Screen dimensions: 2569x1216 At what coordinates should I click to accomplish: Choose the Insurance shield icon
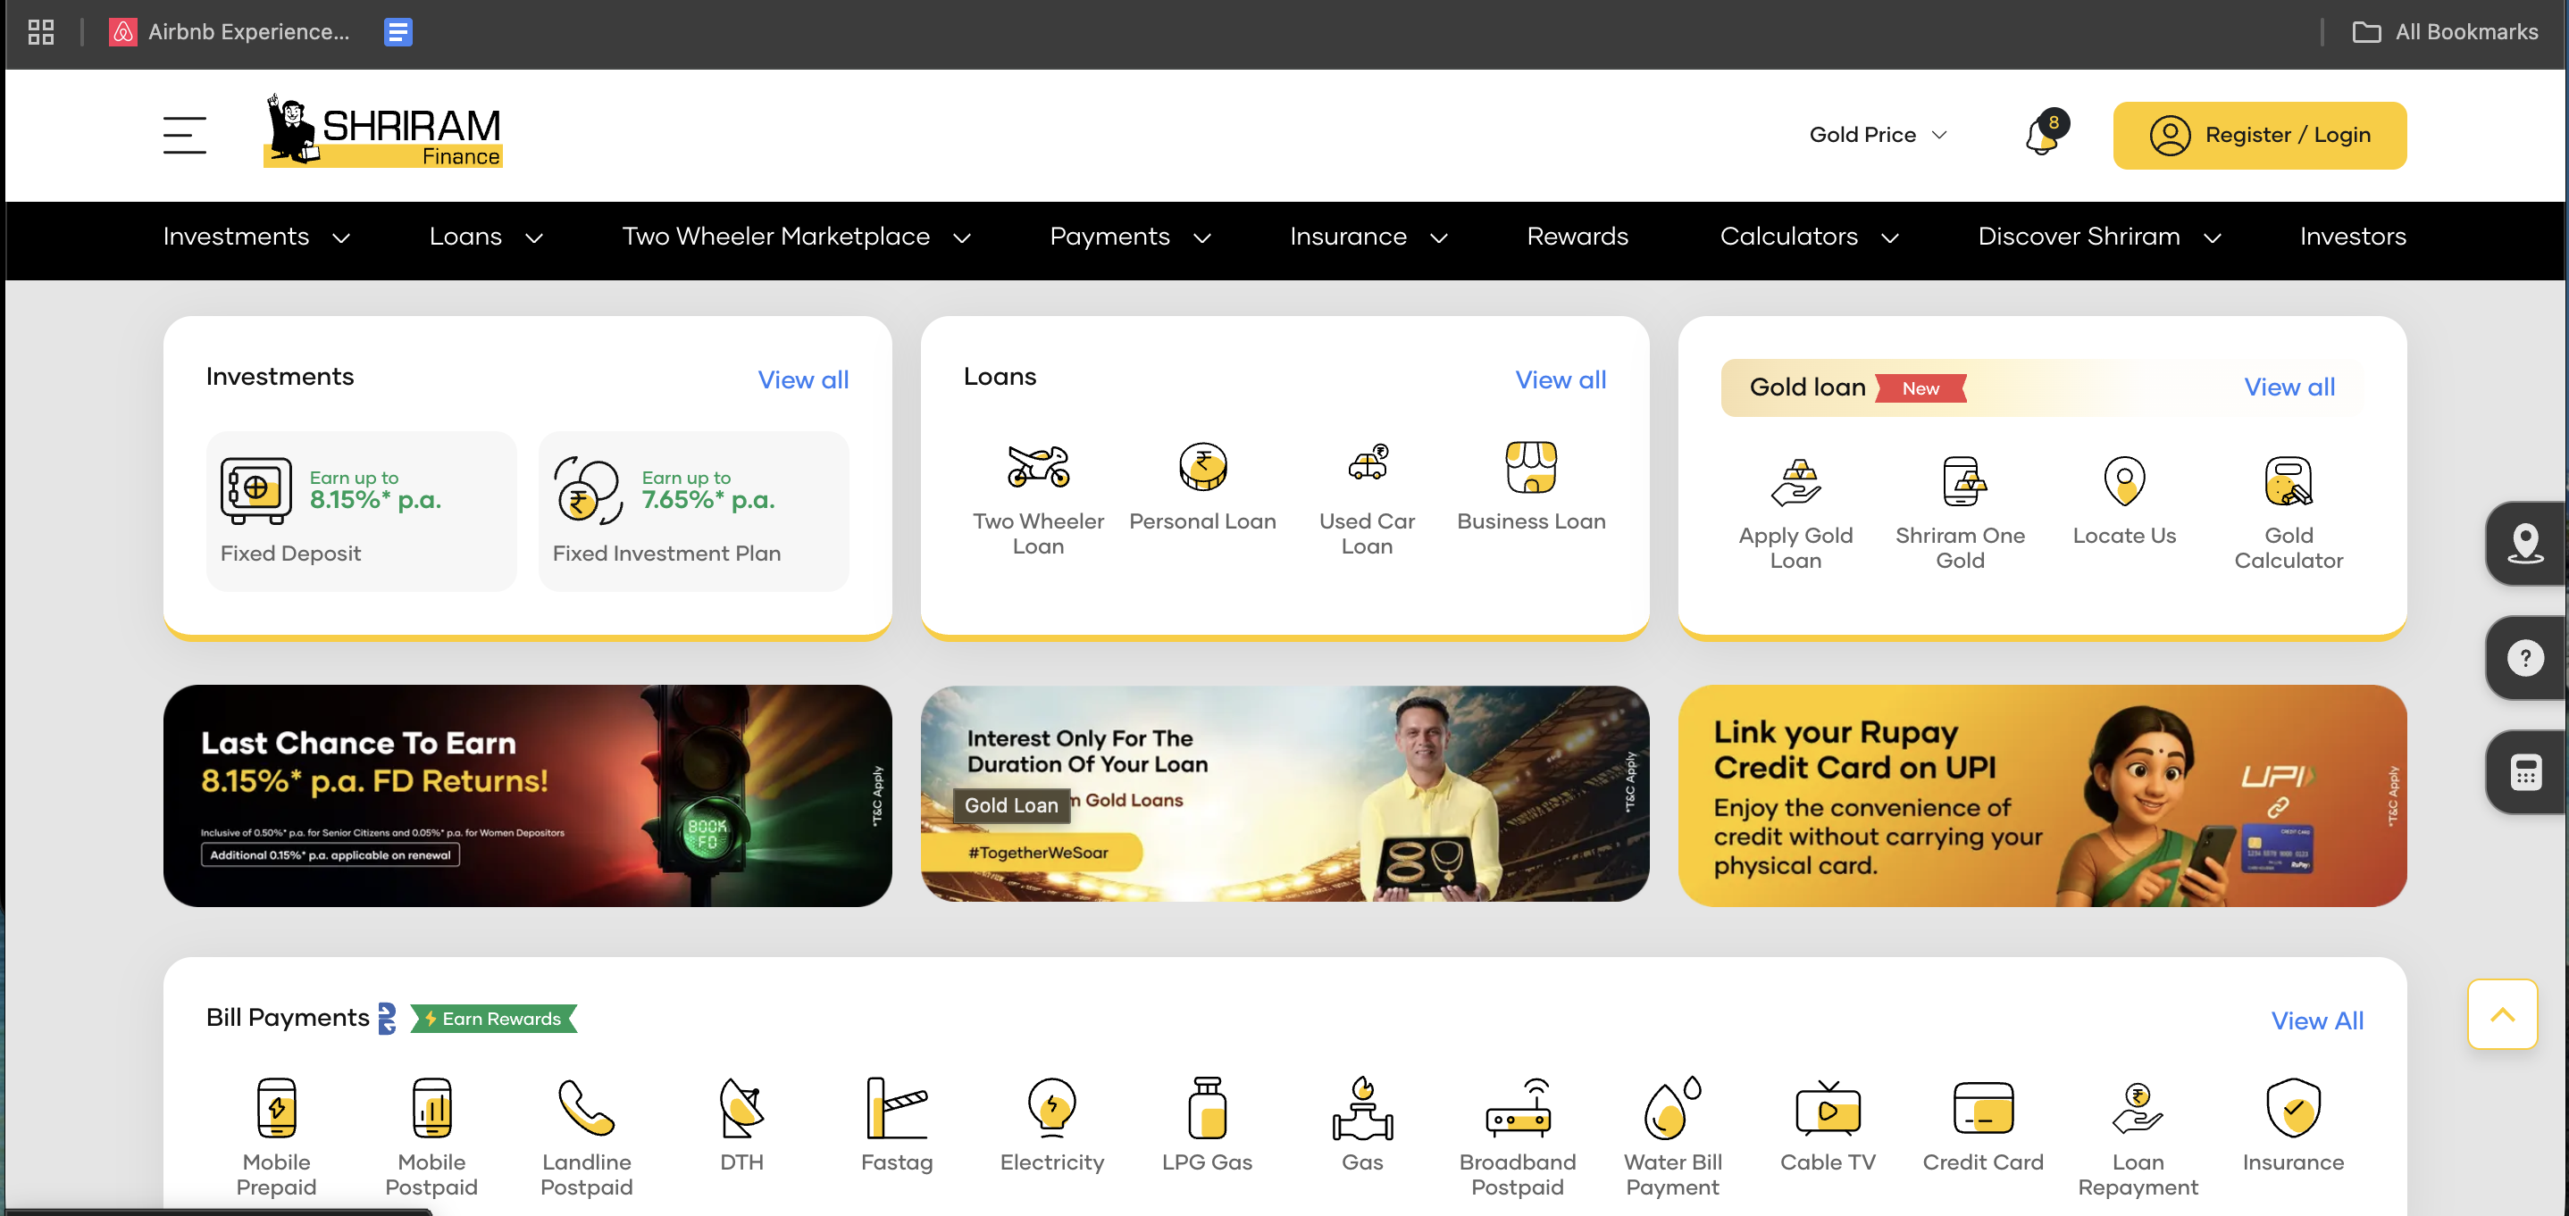(x=2293, y=1107)
